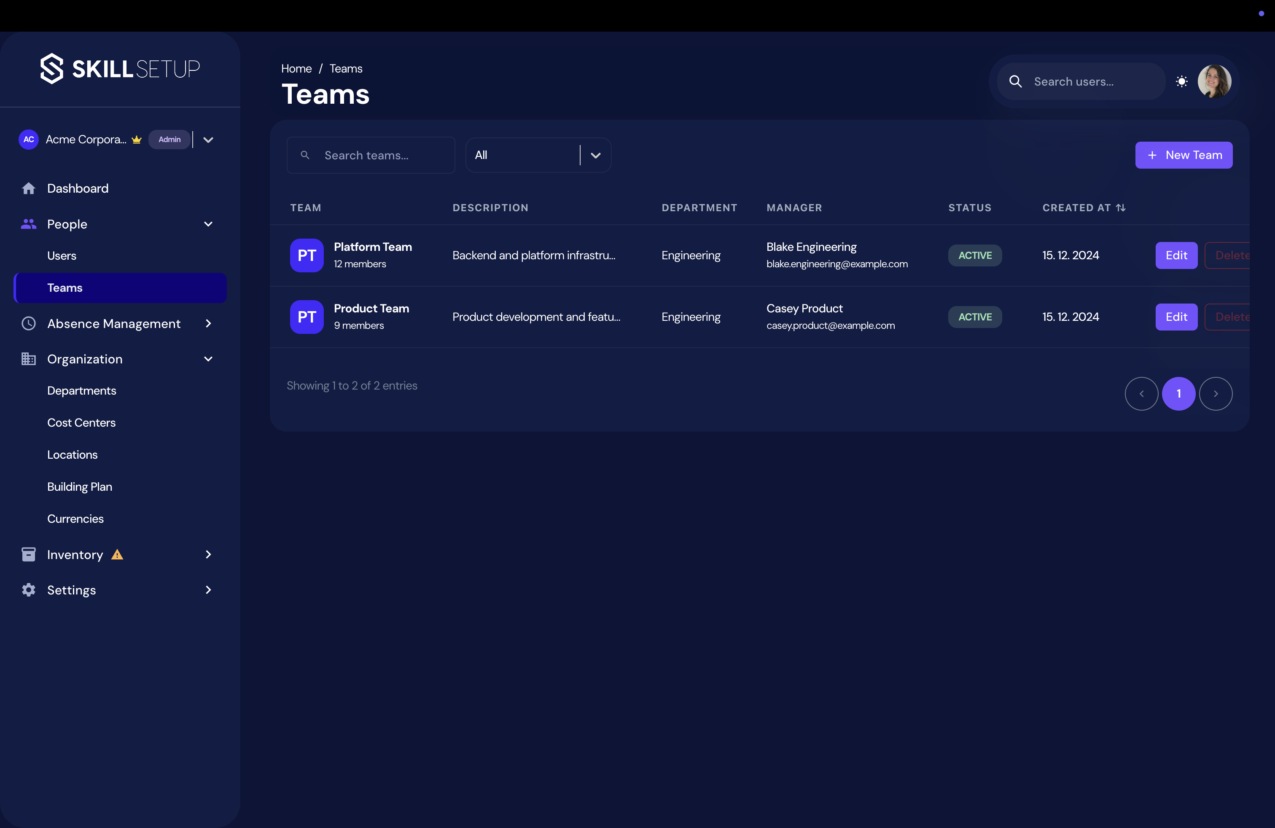Edit the Platform Team
This screenshot has width=1275, height=828.
(x=1175, y=255)
